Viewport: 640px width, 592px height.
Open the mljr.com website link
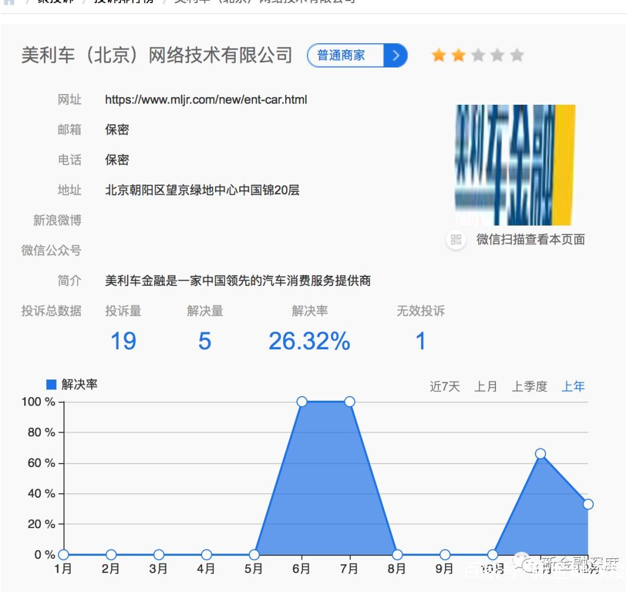pyautogui.click(x=204, y=100)
